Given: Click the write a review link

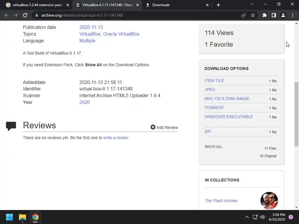Looking at the screenshot, I should tap(116, 138).
